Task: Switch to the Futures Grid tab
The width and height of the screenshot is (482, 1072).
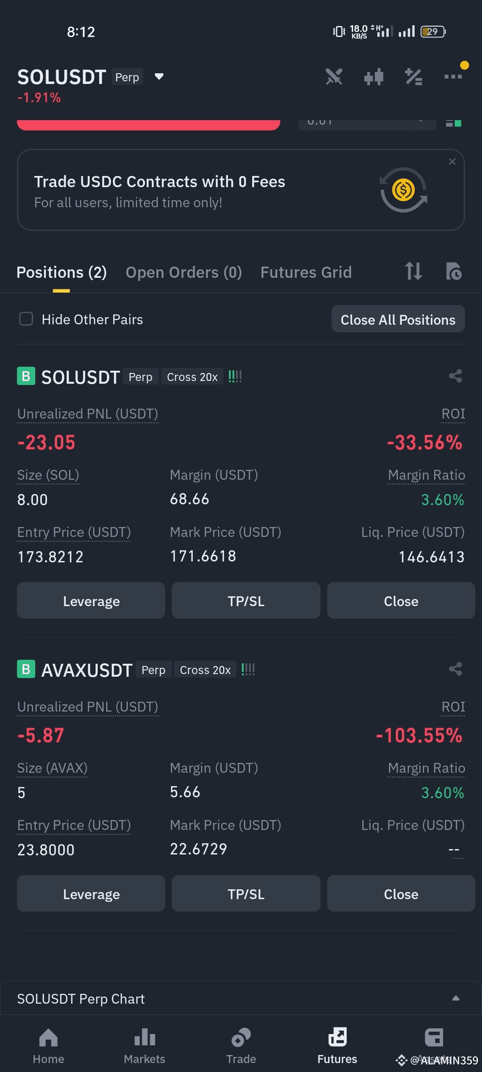Action: (306, 272)
